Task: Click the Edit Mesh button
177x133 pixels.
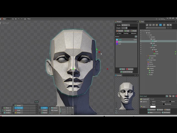Action: 152,110
